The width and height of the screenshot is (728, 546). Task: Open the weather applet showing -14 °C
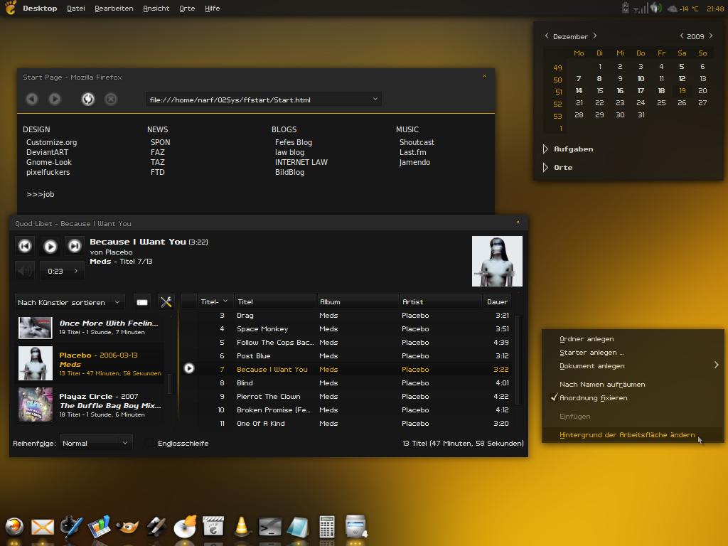(682, 9)
